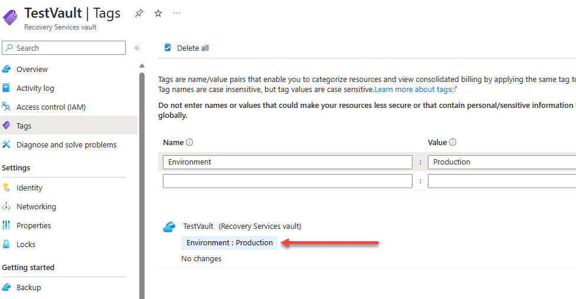Open Activity log in the sidebar
This screenshot has width=576, height=299.
(35, 88)
